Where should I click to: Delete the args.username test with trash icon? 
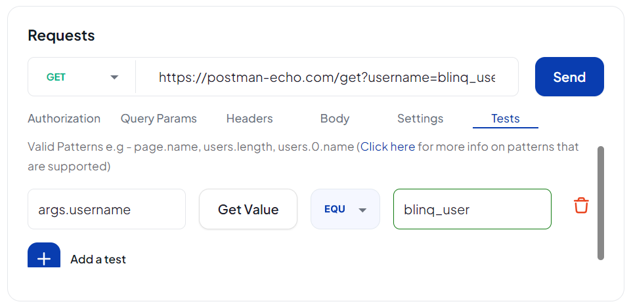pos(581,206)
